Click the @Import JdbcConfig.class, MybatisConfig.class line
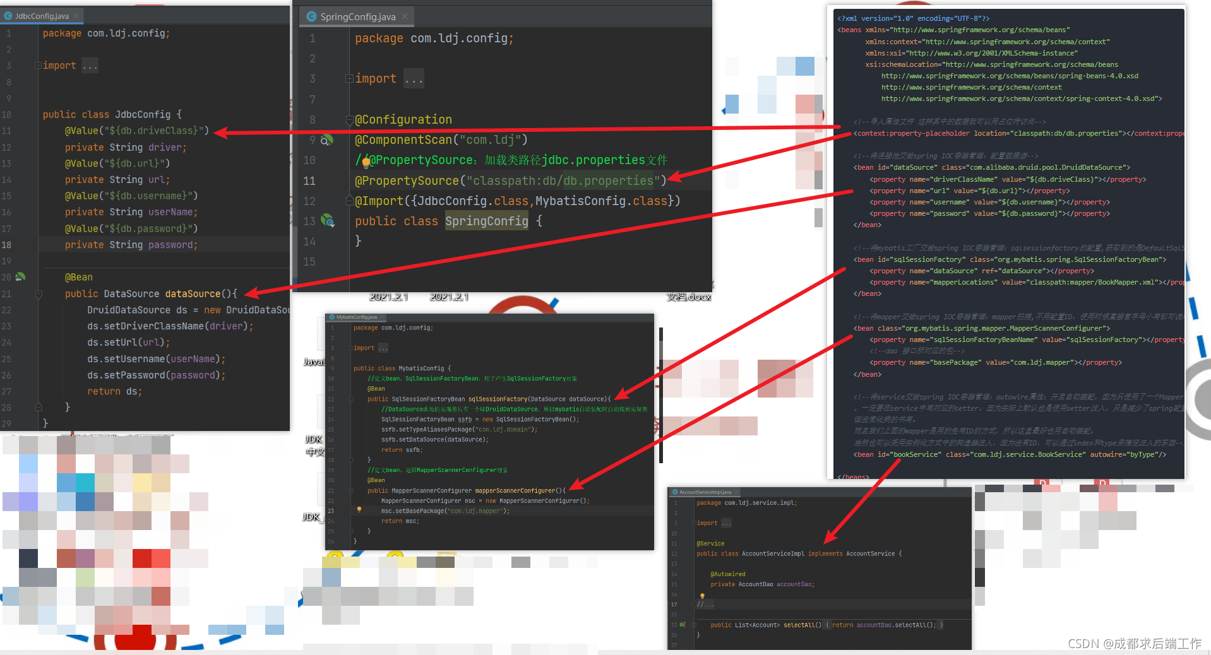This screenshot has height=655, width=1211. [517, 201]
